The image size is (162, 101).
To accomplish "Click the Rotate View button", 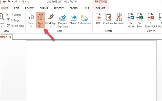I will tap(15, 26).
